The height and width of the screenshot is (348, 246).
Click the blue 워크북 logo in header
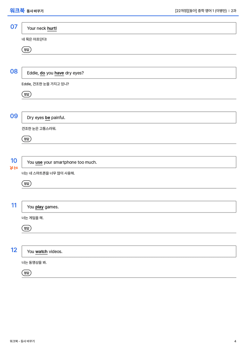coord(17,11)
